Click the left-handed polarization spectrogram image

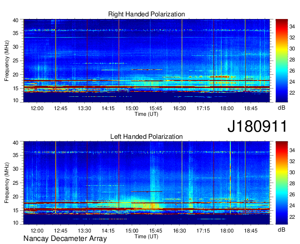tap(146, 183)
